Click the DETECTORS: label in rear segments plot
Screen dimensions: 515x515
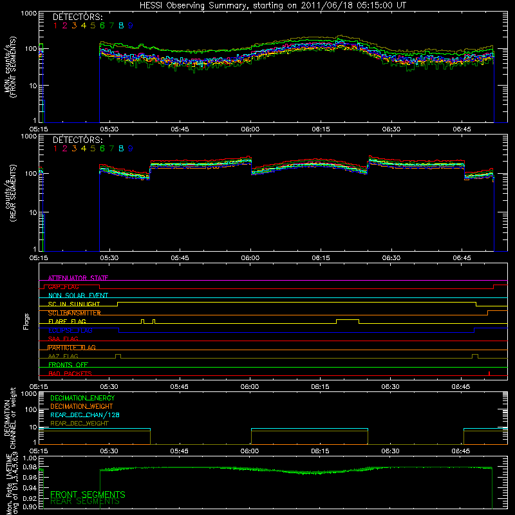(x=78, y=140)
